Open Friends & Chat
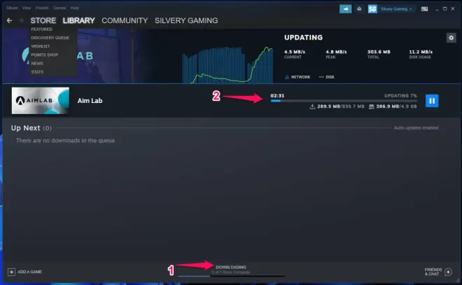 tap(437, 272)
